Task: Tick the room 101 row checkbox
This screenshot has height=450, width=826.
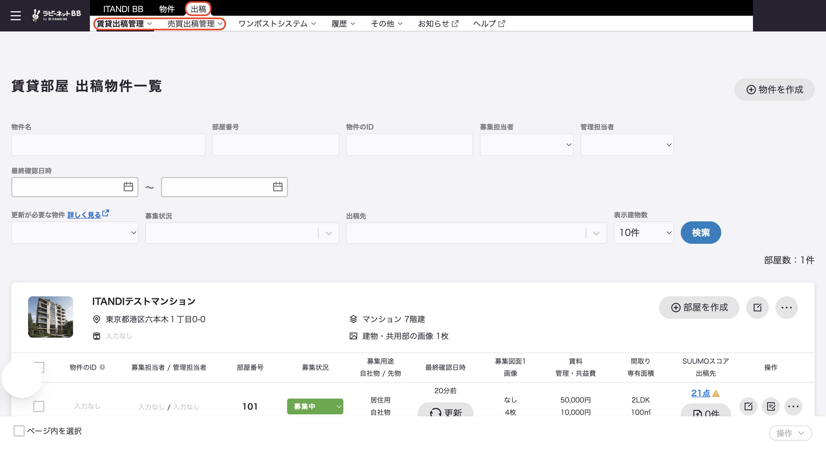Action: (x=39, y=406)
